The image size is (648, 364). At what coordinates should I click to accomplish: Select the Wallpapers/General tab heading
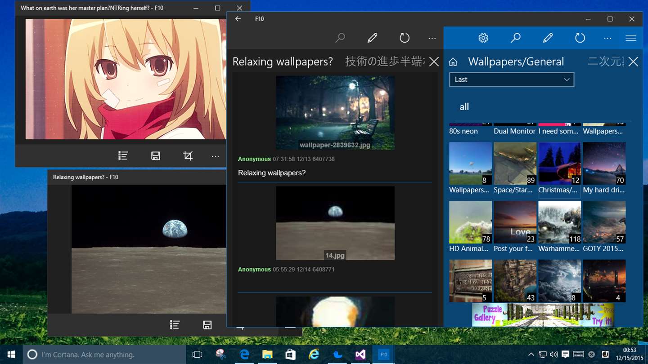click(516, 62)
